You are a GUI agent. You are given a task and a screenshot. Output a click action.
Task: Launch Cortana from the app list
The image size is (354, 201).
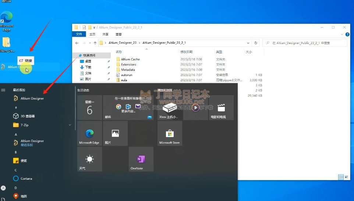pos(26,179)
